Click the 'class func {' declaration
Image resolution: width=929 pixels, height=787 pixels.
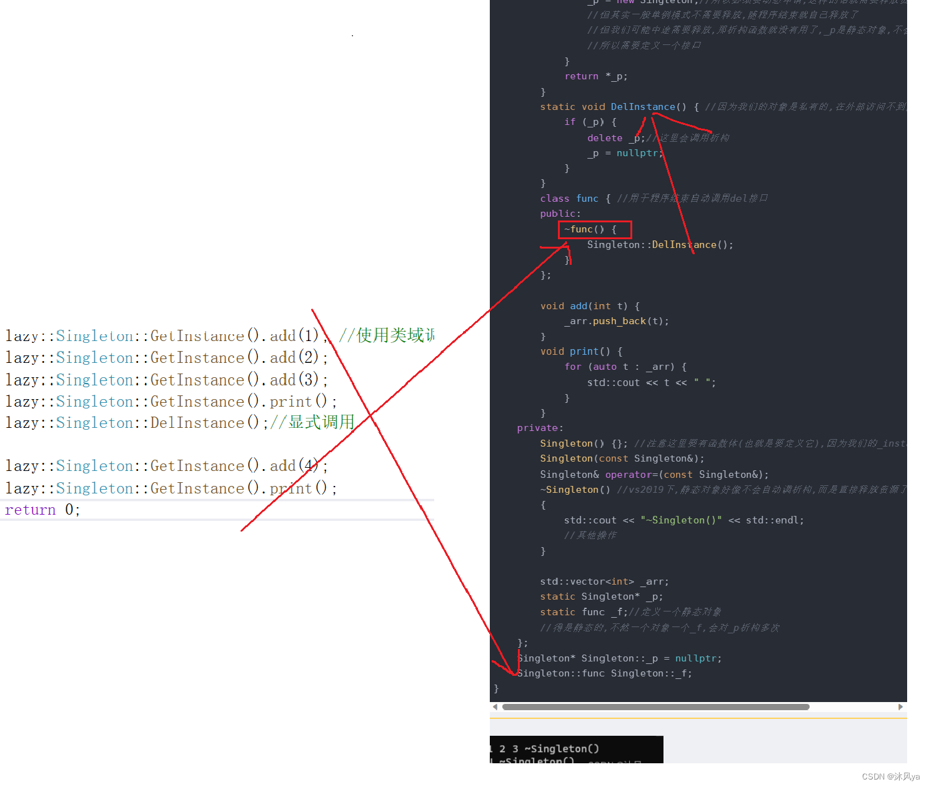(x=575, y=199)
